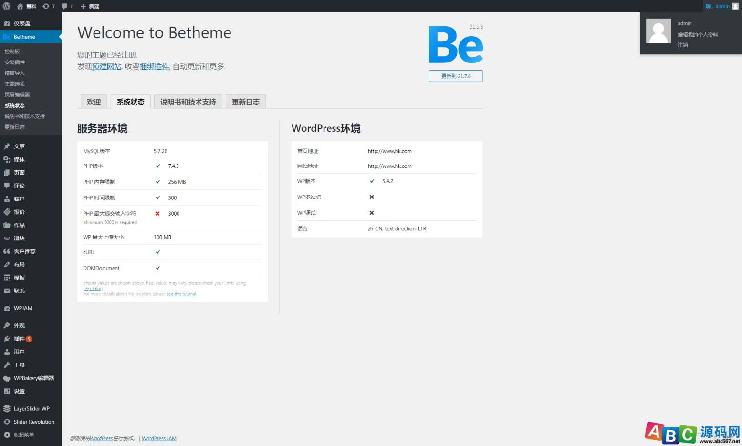Open the 评论 comments sidebar icon
The height and width of the screenshot is (446, 742).
point(7,186)
